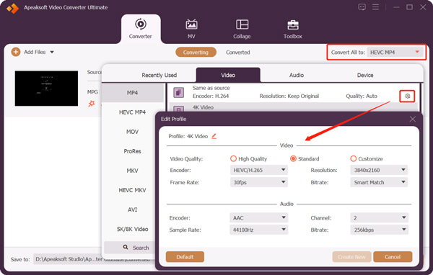Select AVI format in list
The width and height of the screenshot is (433, 275).
click(x=133, y=209)
